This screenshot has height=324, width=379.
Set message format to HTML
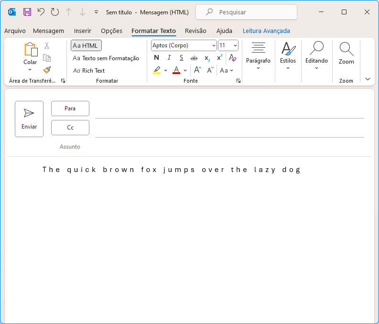86,45
